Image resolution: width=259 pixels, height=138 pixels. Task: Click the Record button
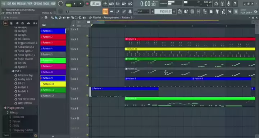(87, 4)
